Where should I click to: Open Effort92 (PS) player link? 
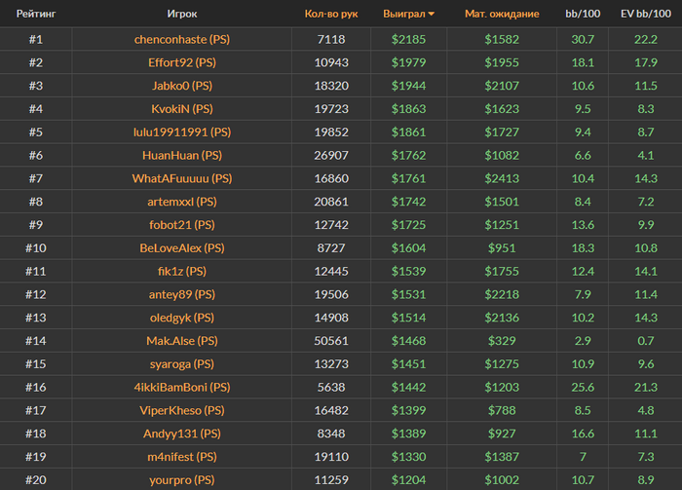tap(181, 62)
